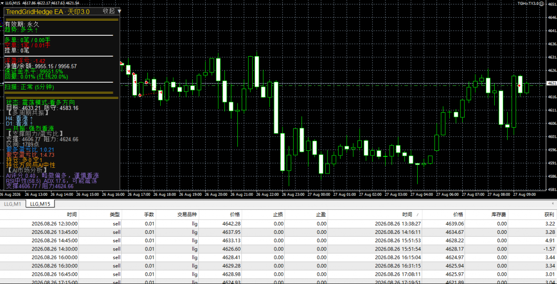This screenshot has height=284, width=557.
Task: Sort by the 获利 column header
Action: click(549, 215)
